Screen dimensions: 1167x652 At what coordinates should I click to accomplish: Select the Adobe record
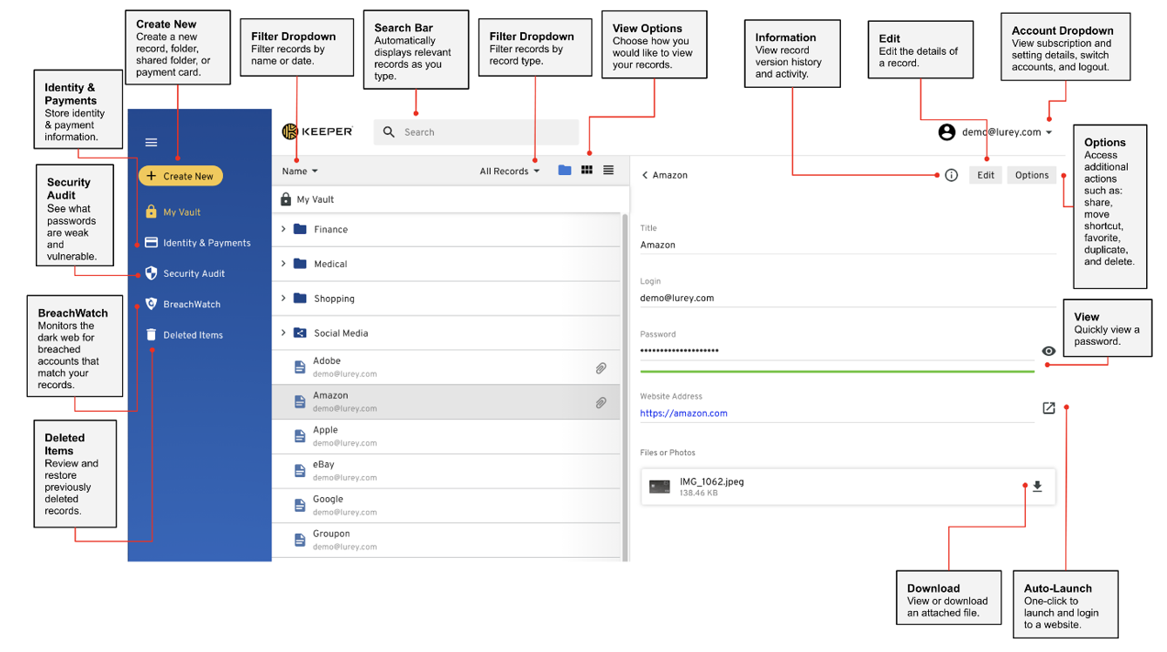446,367
